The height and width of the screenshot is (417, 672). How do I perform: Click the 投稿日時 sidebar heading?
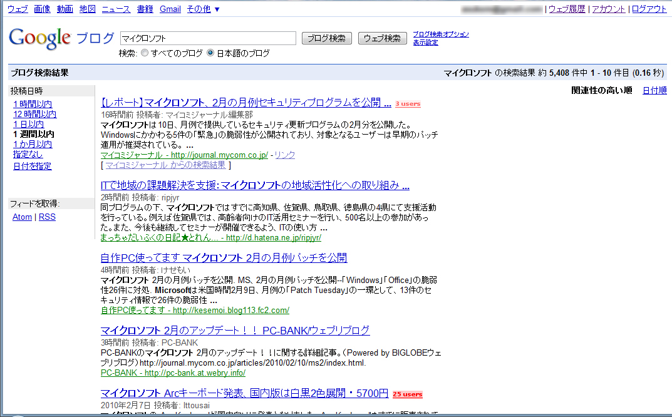26,91
